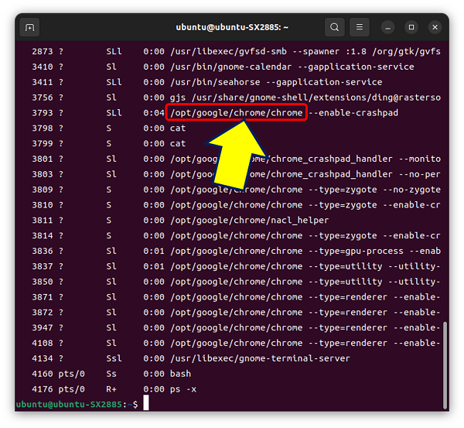The height and width of the screenshot is (428, 464).
Task: Click PID 3850 utility process line
Action: click(x=236, y=282)
